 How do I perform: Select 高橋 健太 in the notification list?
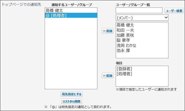(x=71, y=10)
